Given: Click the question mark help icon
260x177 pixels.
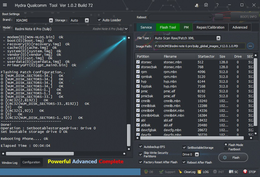Looking at the screenshot, I should (x=217, y=5).
